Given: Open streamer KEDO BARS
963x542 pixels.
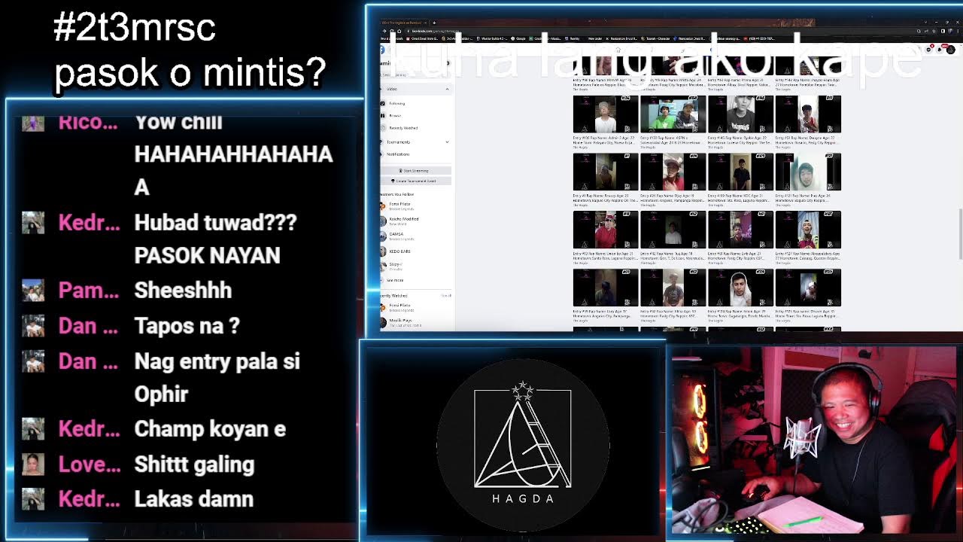Looking at the screenshot, I should pyautogui.click(x=399, y=251).
